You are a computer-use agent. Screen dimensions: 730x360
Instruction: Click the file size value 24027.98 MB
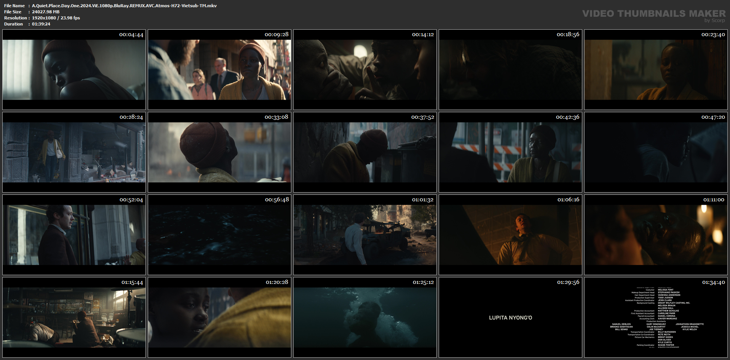[46, 12]
